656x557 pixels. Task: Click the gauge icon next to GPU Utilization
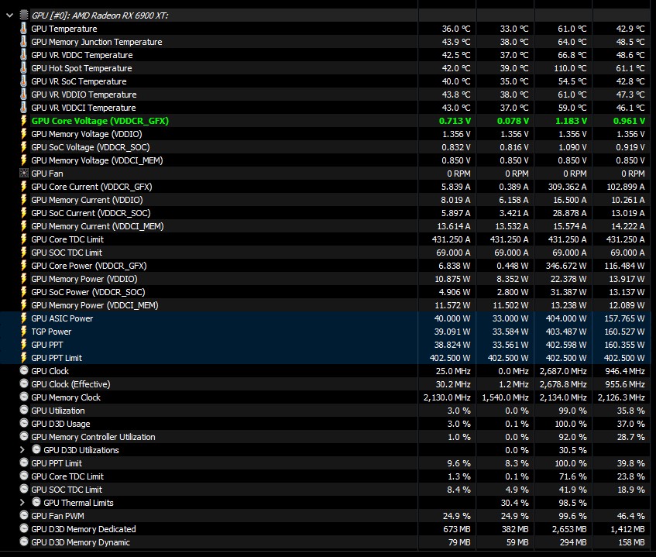coord(24,410)
